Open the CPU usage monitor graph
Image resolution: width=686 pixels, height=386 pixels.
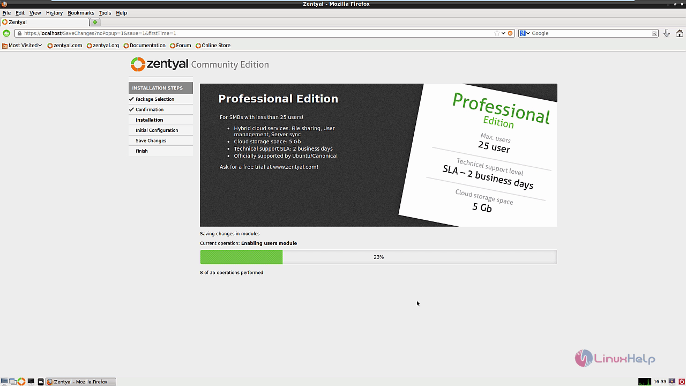[645, 382]
